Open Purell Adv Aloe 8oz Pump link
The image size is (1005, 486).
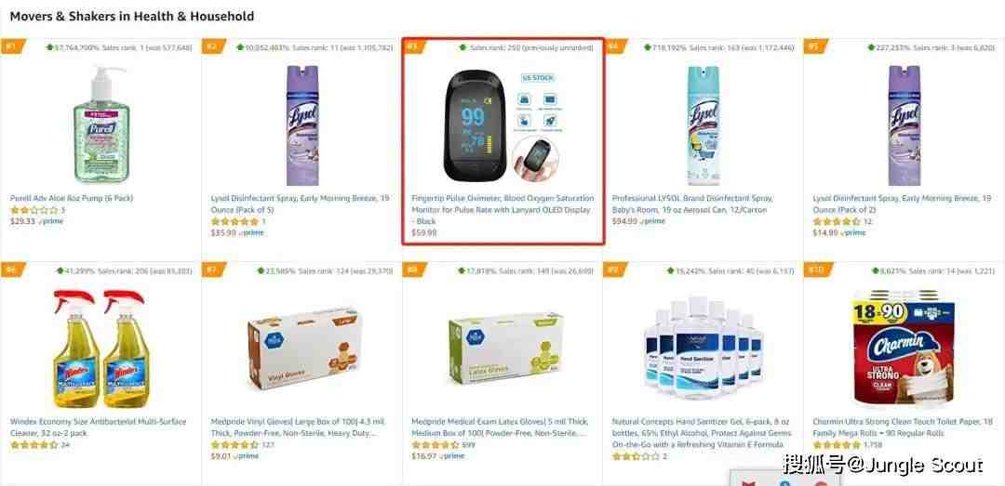tap(72, 199)
